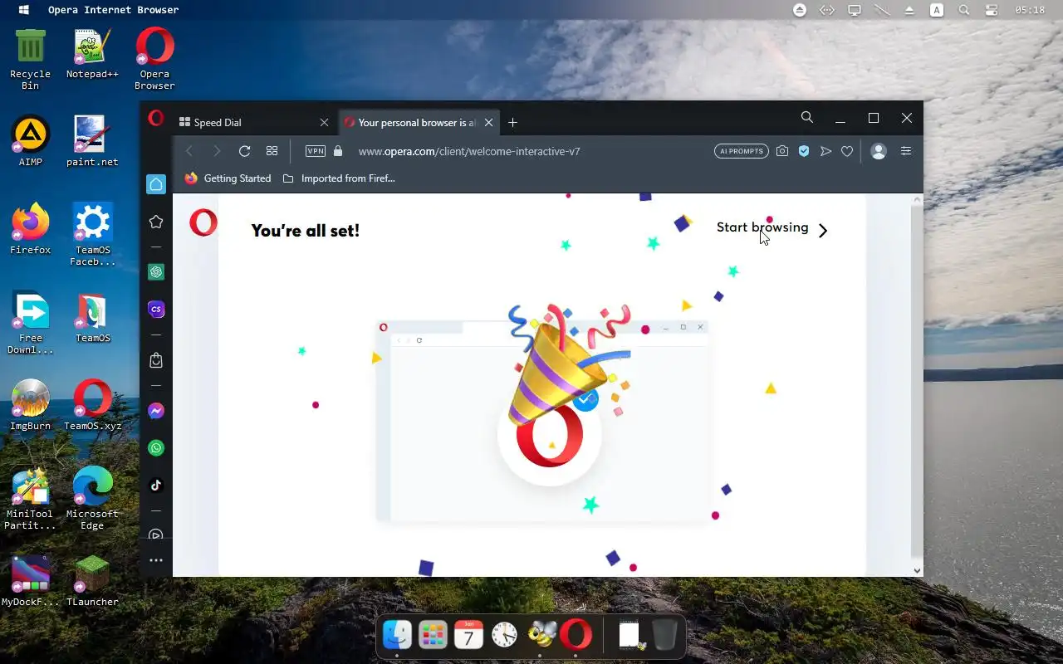Open the Shopping bag sidebar icon
This screenshot has height=664, width=1063.
tap(156, 360)
